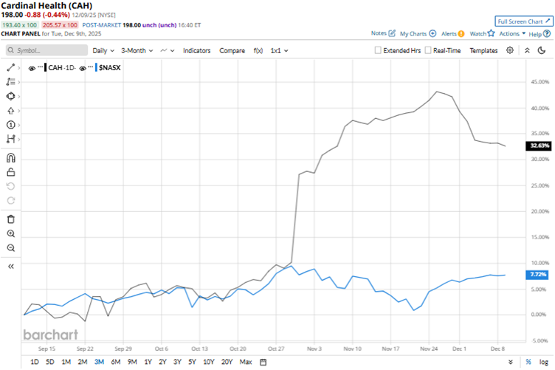Zoom out with the minus magnifier

coord(11,248)
